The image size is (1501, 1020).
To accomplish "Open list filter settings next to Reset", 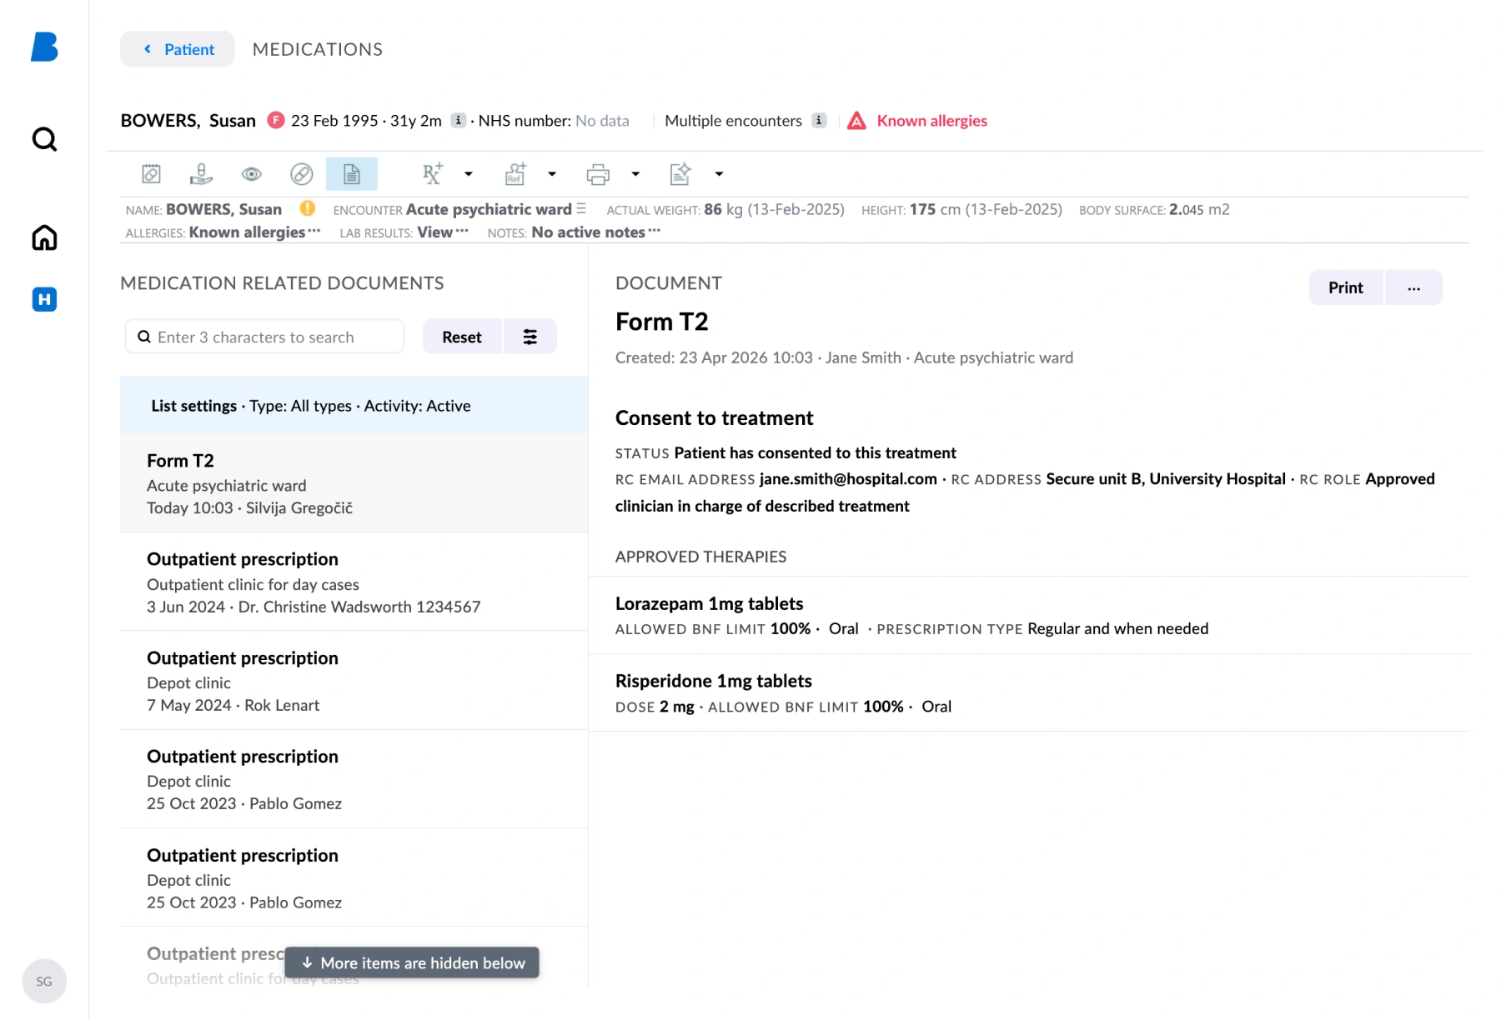I will coord(530,337).
